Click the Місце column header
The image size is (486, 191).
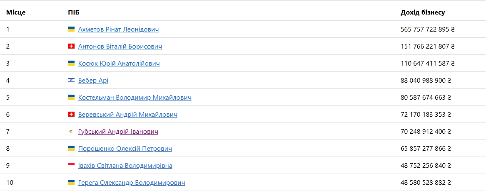click(16, 12)
